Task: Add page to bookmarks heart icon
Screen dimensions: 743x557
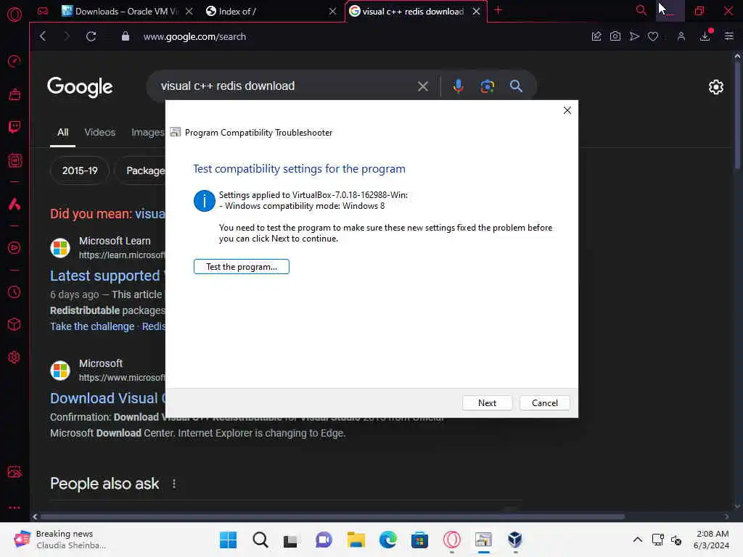Action: [x=653, y=36]
